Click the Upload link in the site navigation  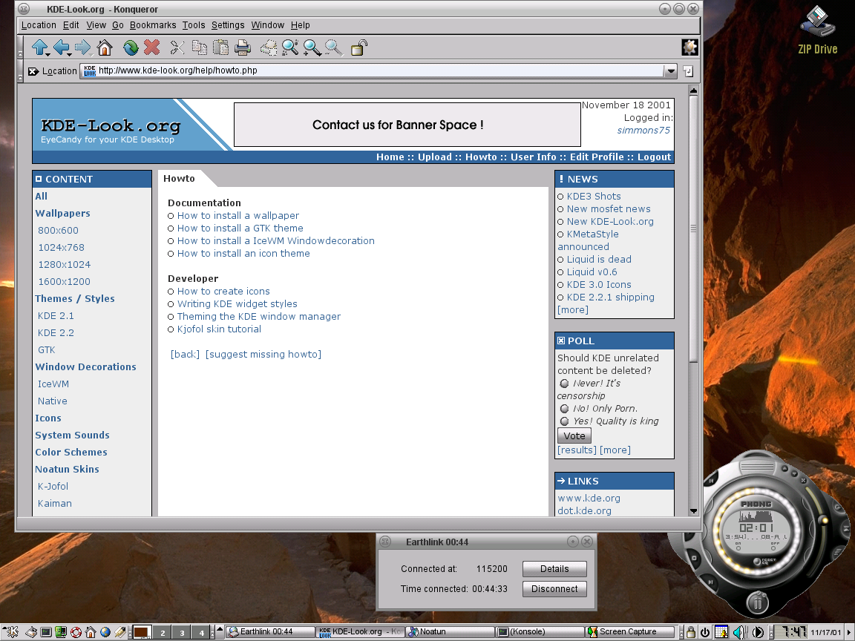pyautogui.click(x=435, y=157)
